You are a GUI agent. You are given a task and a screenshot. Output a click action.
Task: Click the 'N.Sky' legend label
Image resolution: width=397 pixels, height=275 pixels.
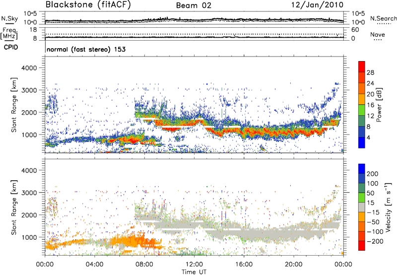point(9,18)
